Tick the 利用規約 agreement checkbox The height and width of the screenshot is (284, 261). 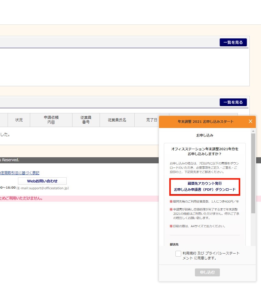[178, 254]
